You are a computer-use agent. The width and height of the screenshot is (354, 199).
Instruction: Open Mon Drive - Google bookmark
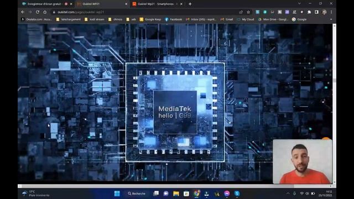pyautogui.click(x=273, y=19)
